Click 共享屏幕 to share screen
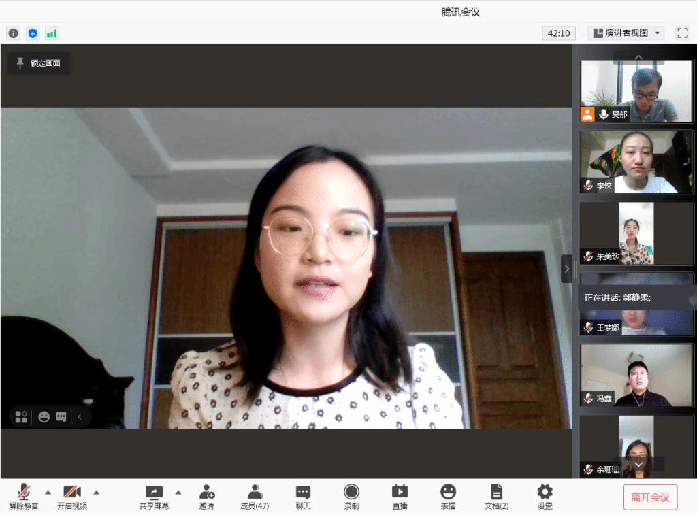 154,496
